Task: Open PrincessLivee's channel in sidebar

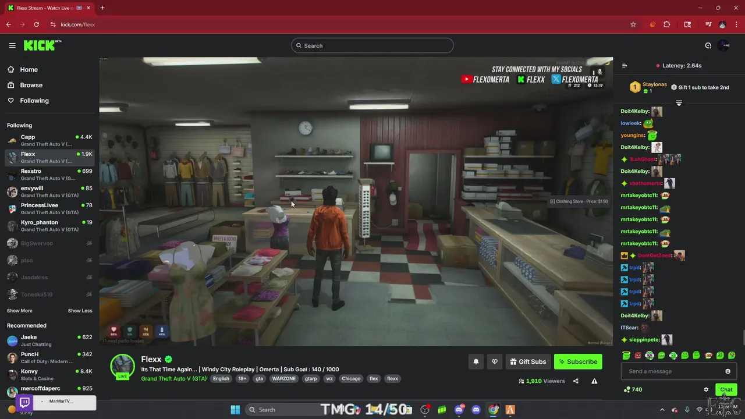Action: [49, 208]
